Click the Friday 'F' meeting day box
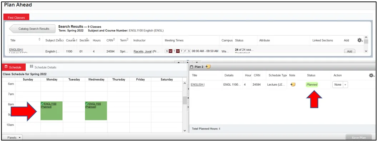 (x=185, y=51)
